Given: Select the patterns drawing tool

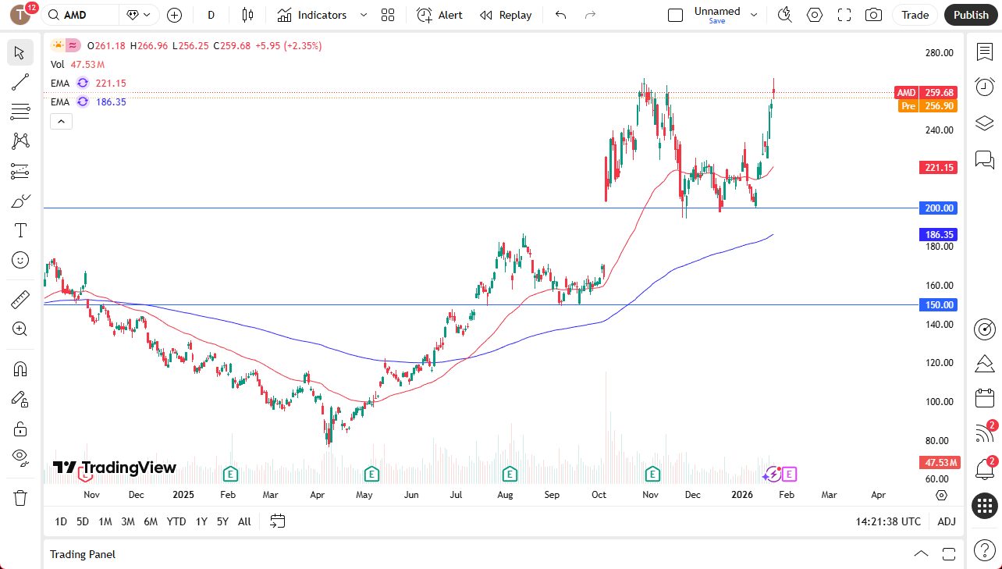Looking at the screenshot, I should 20,141.
